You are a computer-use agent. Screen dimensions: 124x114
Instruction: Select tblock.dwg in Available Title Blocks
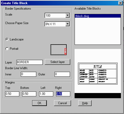pyautogui.click(x=98, y=16)
